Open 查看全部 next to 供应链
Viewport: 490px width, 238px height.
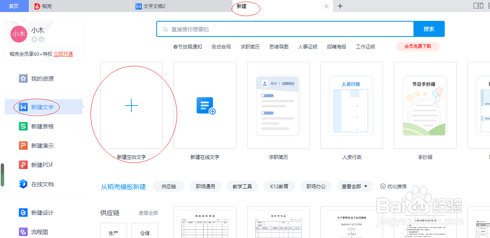148,213
